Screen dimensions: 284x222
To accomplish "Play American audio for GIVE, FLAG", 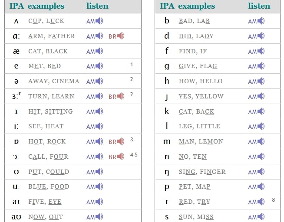I will pyautogui.click(x=256, y=66).
